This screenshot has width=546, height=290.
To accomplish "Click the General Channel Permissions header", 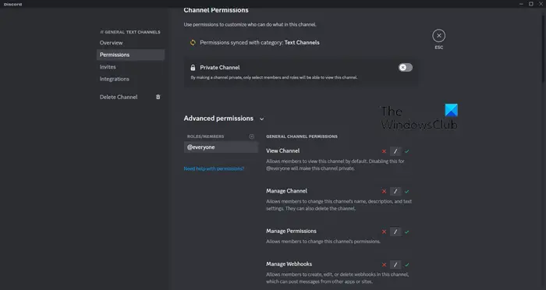I will click(302, 136).
